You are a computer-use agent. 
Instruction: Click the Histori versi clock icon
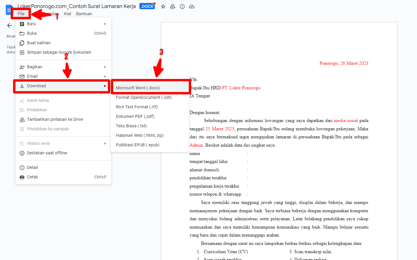(22, 144)
